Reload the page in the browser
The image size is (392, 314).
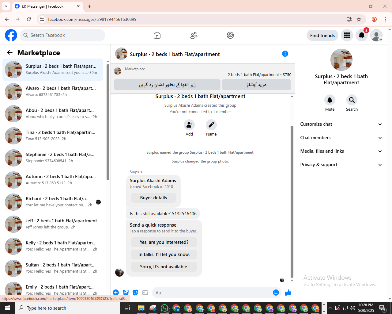[29, 19]
